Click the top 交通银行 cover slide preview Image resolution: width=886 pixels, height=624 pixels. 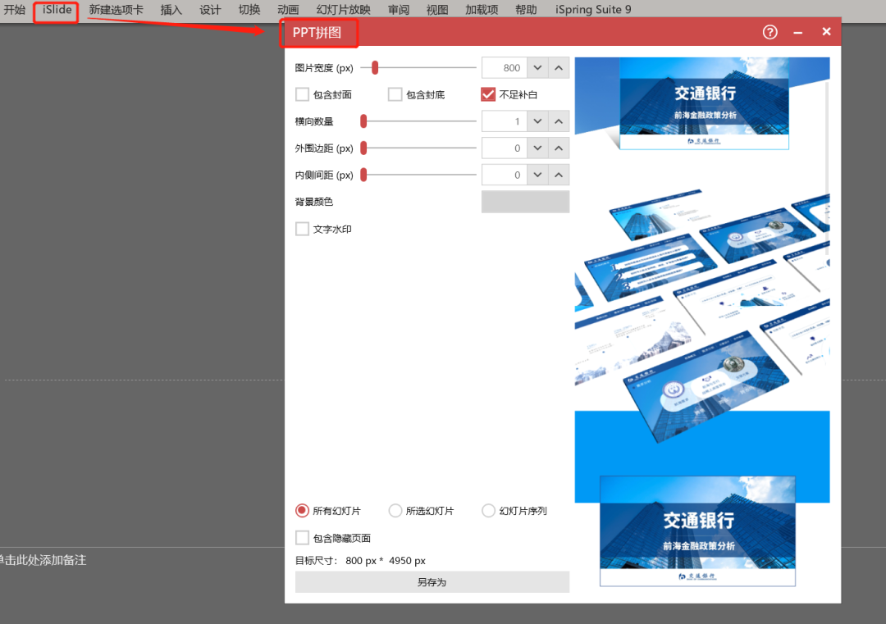(704, 103)
